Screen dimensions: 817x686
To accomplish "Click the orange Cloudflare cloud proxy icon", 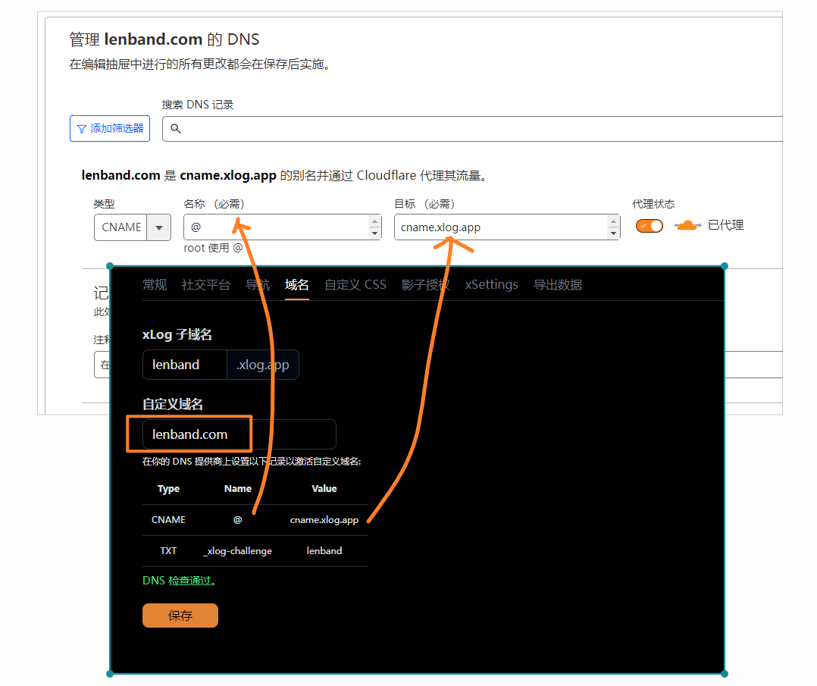I will click(x=688, y=226).
